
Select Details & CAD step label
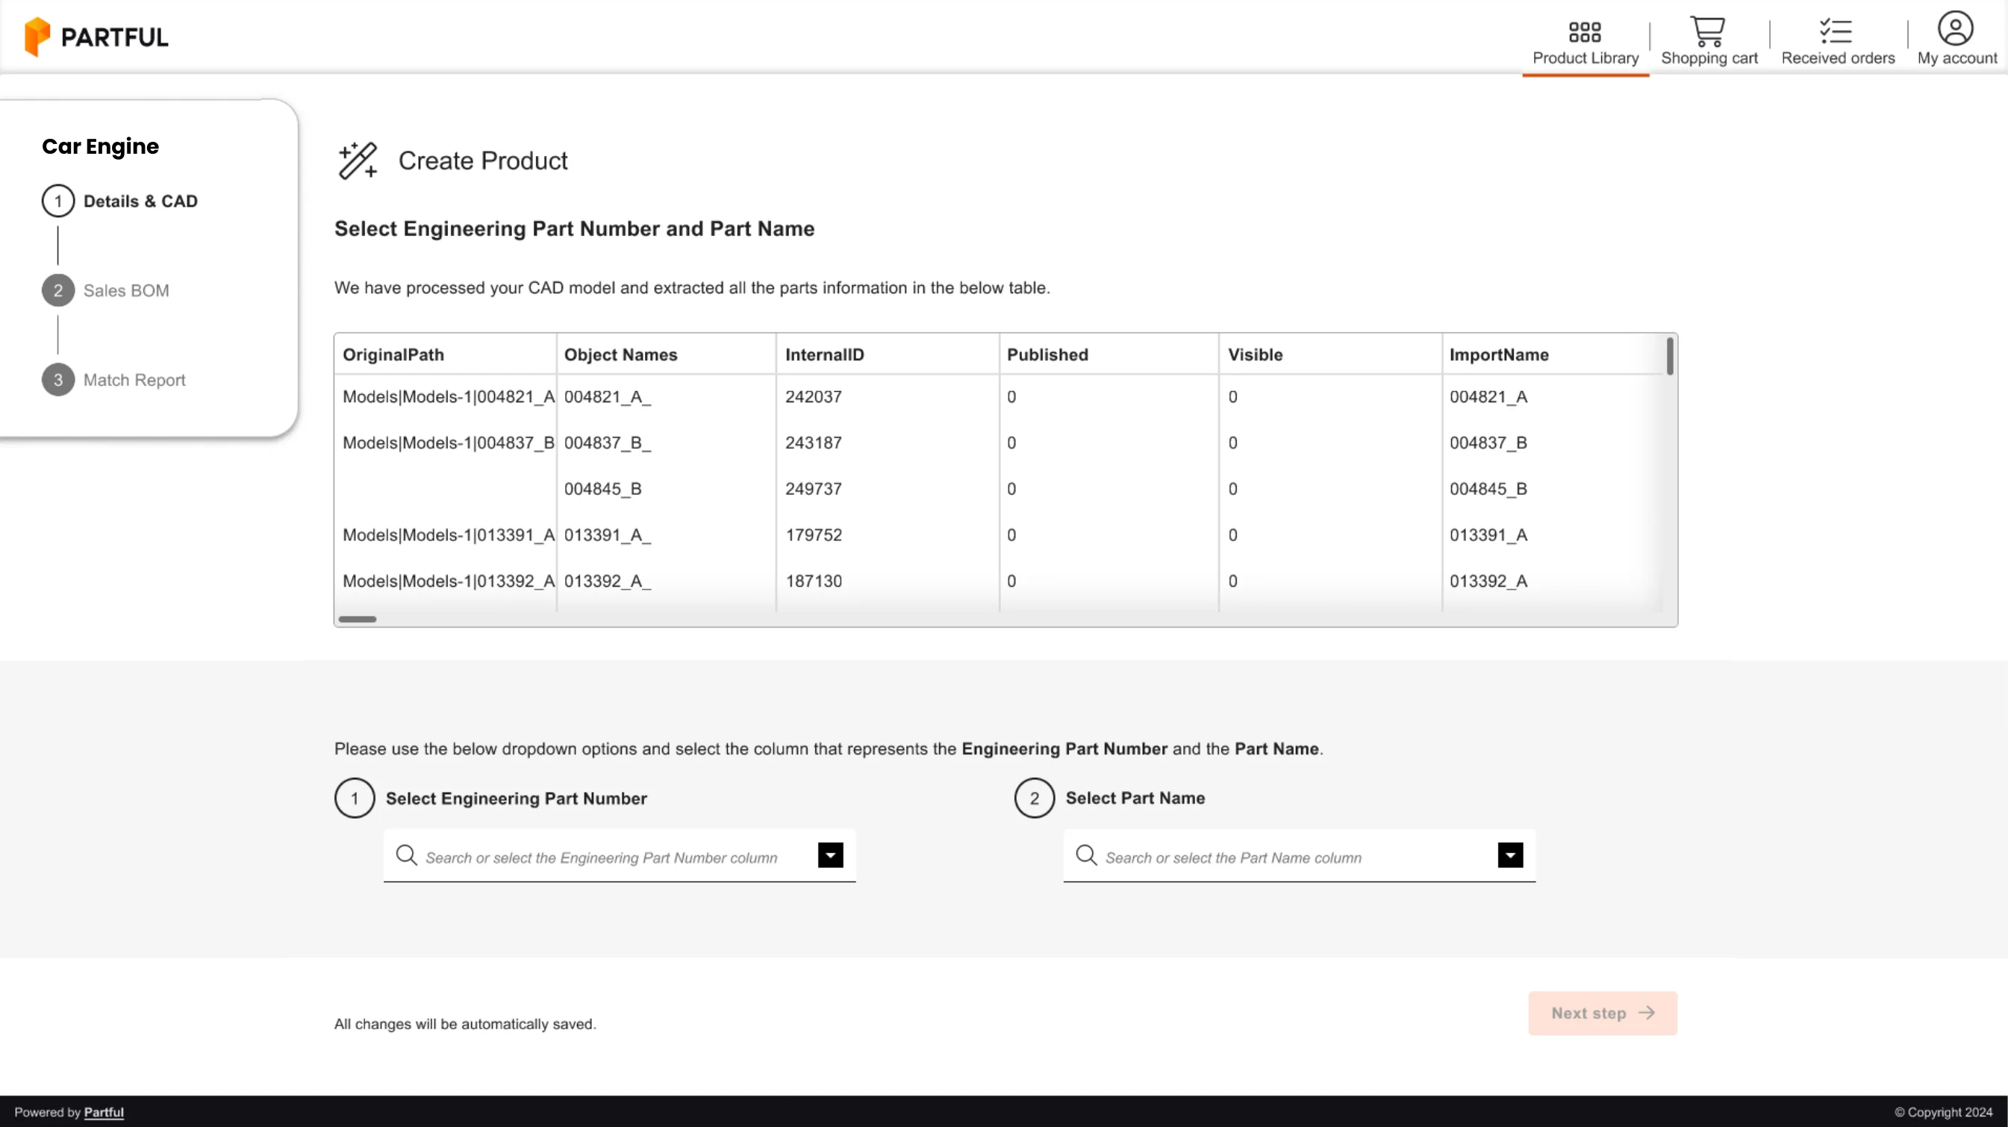pyautogui.click(x=140, y=201)
